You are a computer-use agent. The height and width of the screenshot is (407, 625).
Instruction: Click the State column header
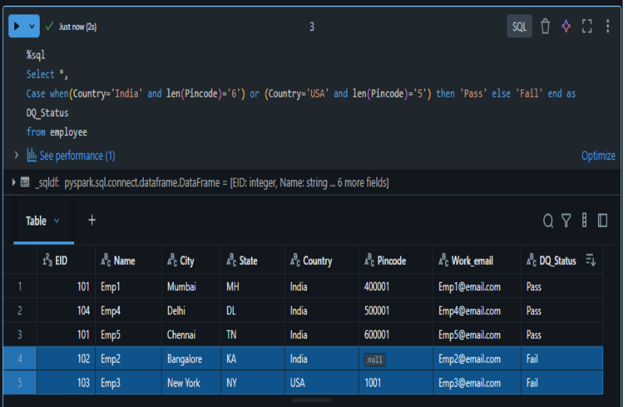(x=253, y=261)
